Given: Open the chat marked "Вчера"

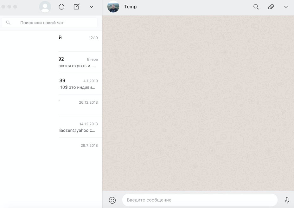Looking at the screenshot, I should (x=51, y=62).
